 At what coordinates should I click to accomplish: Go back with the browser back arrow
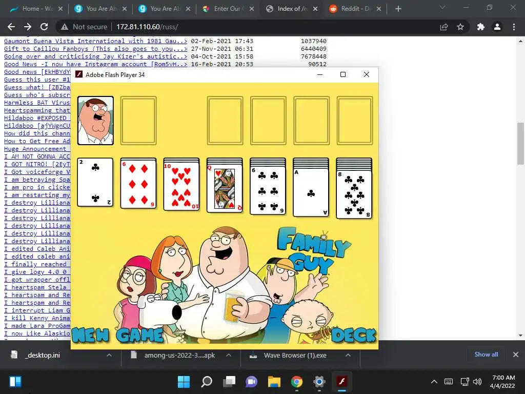(x=11, y=27)
